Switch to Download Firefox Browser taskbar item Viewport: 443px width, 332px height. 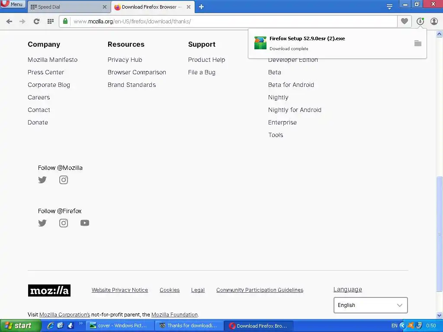click(x=259, y=326)
